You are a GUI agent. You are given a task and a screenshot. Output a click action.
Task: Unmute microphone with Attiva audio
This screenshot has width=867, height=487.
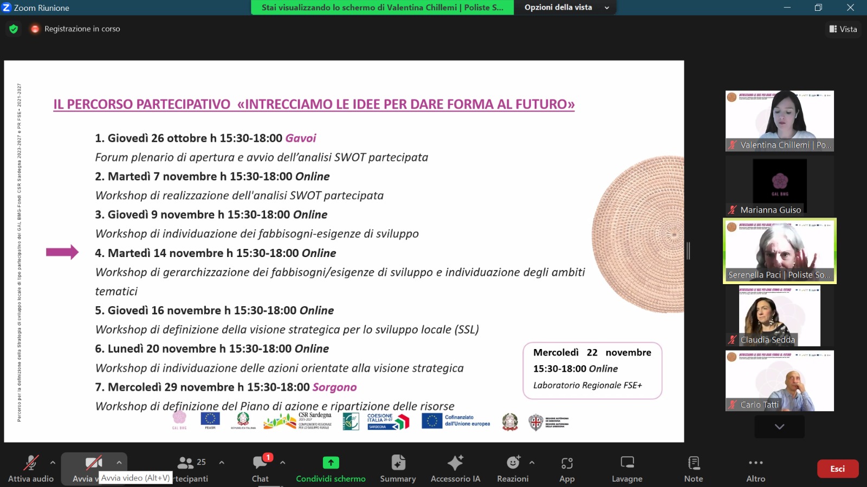tap(31, 463)
